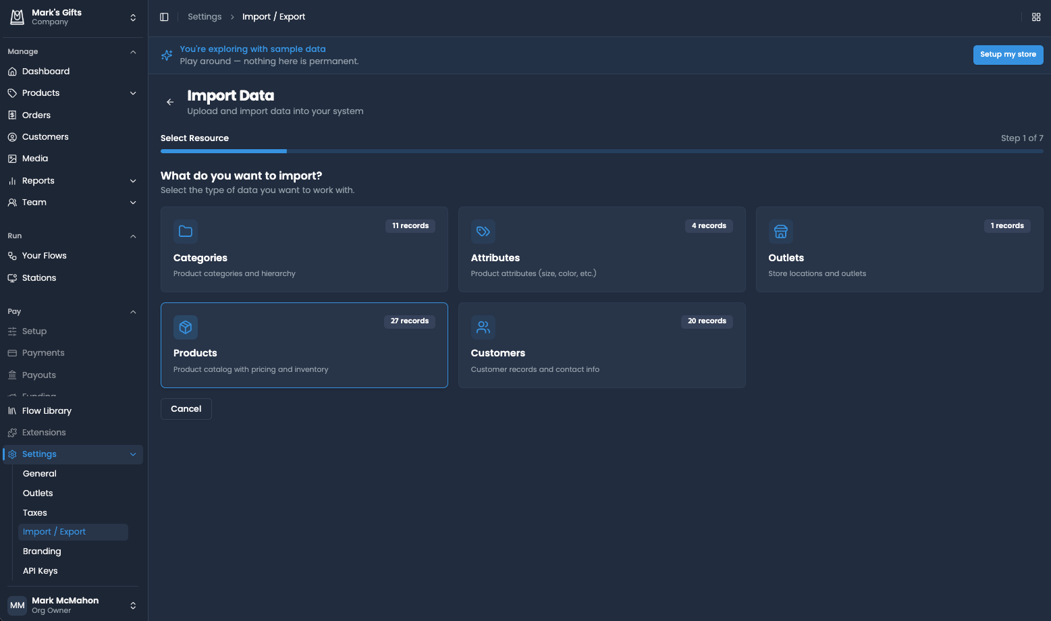The image size is (1051, 621).
Task: Click the back arrow beside Import Data
Action: click(170, 102)
